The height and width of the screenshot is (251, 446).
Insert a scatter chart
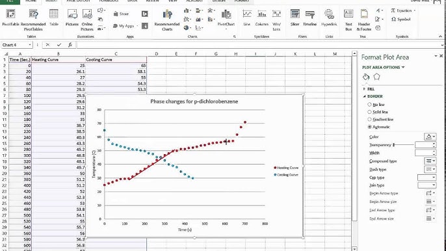tap(200, 28)
